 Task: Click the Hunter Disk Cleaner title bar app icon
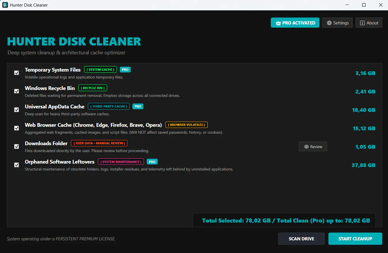pos(5,5)
